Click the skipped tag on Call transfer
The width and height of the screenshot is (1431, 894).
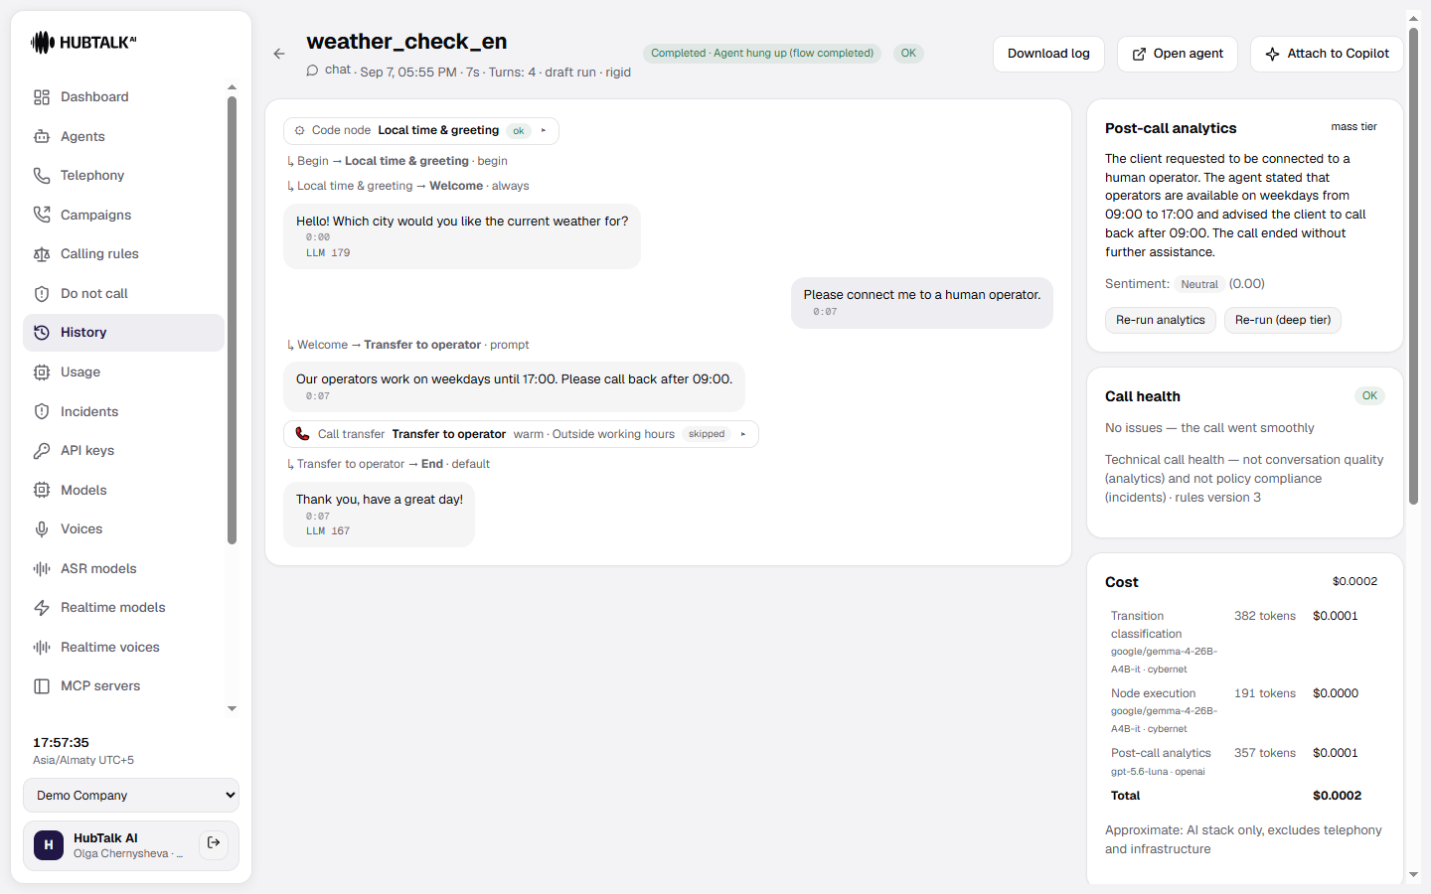tap(707, 434)
